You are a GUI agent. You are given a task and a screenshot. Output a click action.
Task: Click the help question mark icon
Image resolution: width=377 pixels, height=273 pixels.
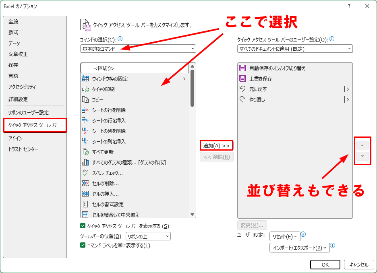click(x=349, y=6)
